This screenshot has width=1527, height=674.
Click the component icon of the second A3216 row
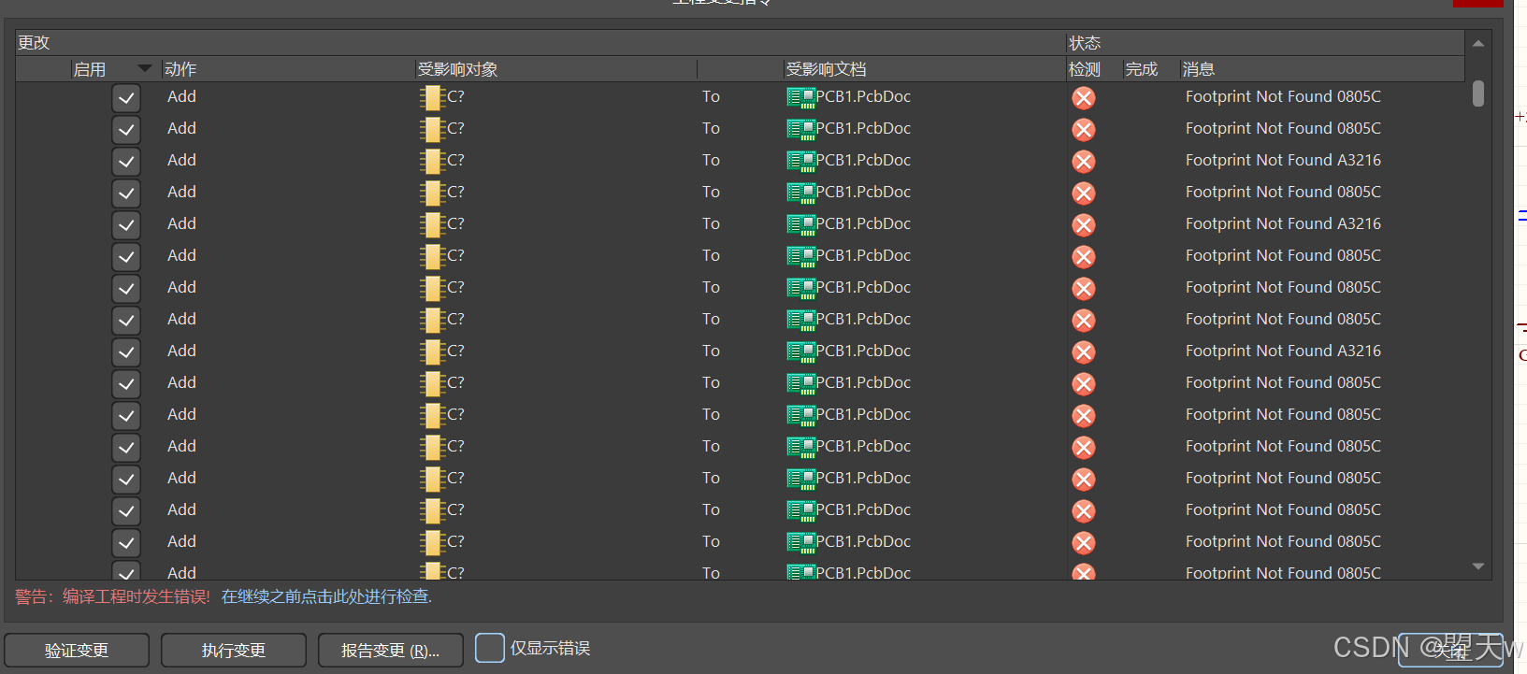[x=432, y=224]
